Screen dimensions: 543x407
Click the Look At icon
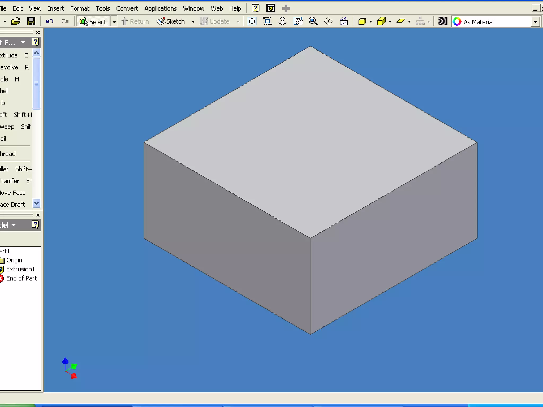344,21
